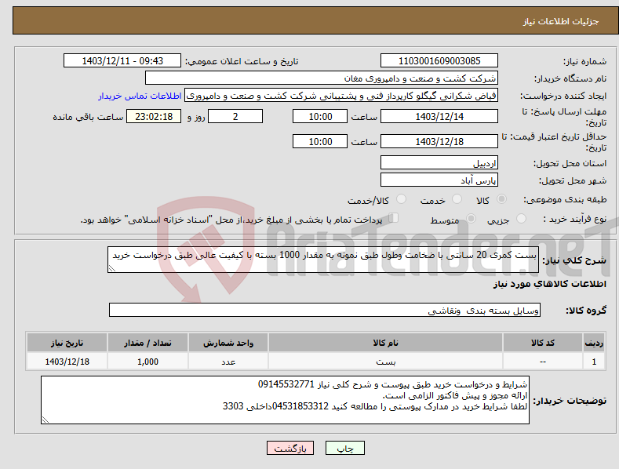Click the بازگشت (back) button
This screenshot has height=469, width=619.
(290, 448)
